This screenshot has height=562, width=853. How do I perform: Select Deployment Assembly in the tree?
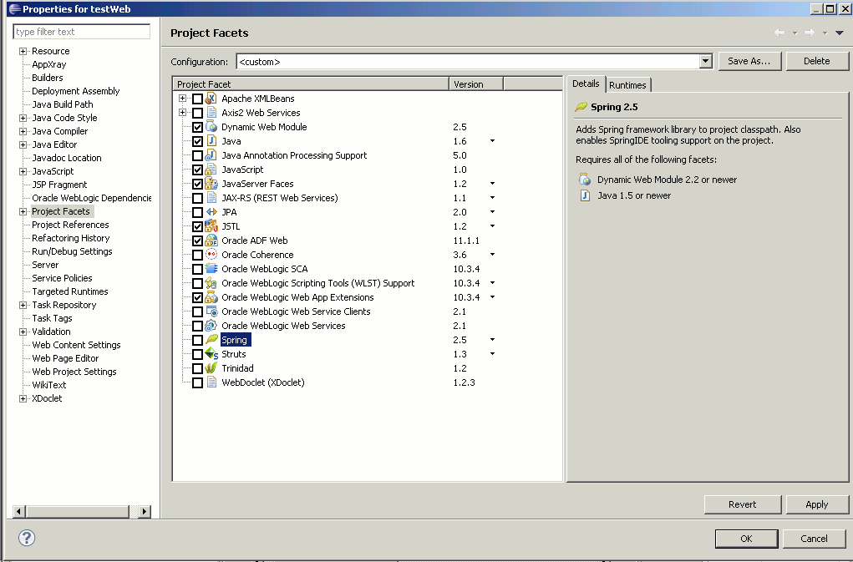[76, 91]
